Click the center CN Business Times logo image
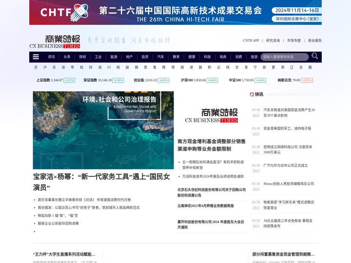Screen dimensions: 351x263 pos(211,115)
